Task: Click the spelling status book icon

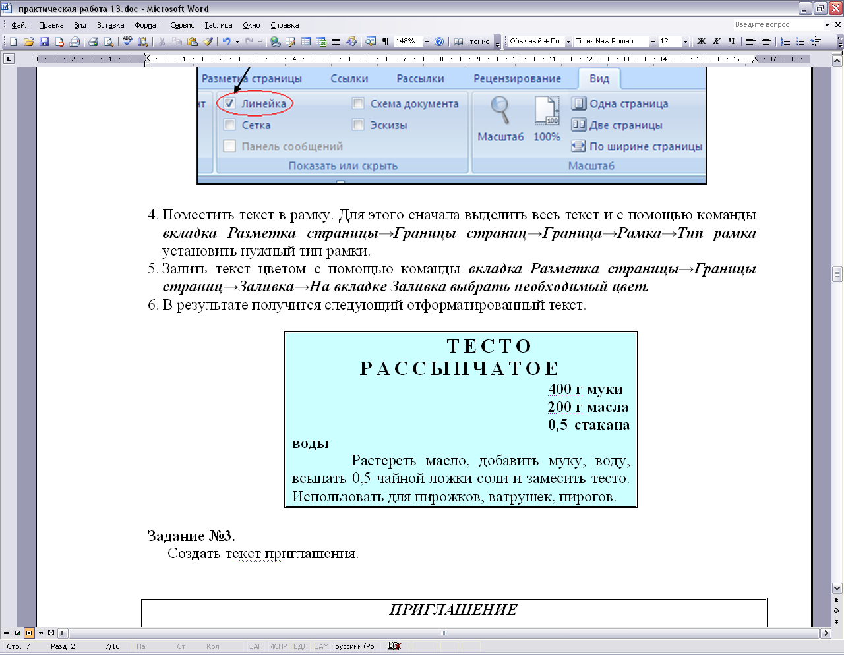Action: (x=394, y=646)
